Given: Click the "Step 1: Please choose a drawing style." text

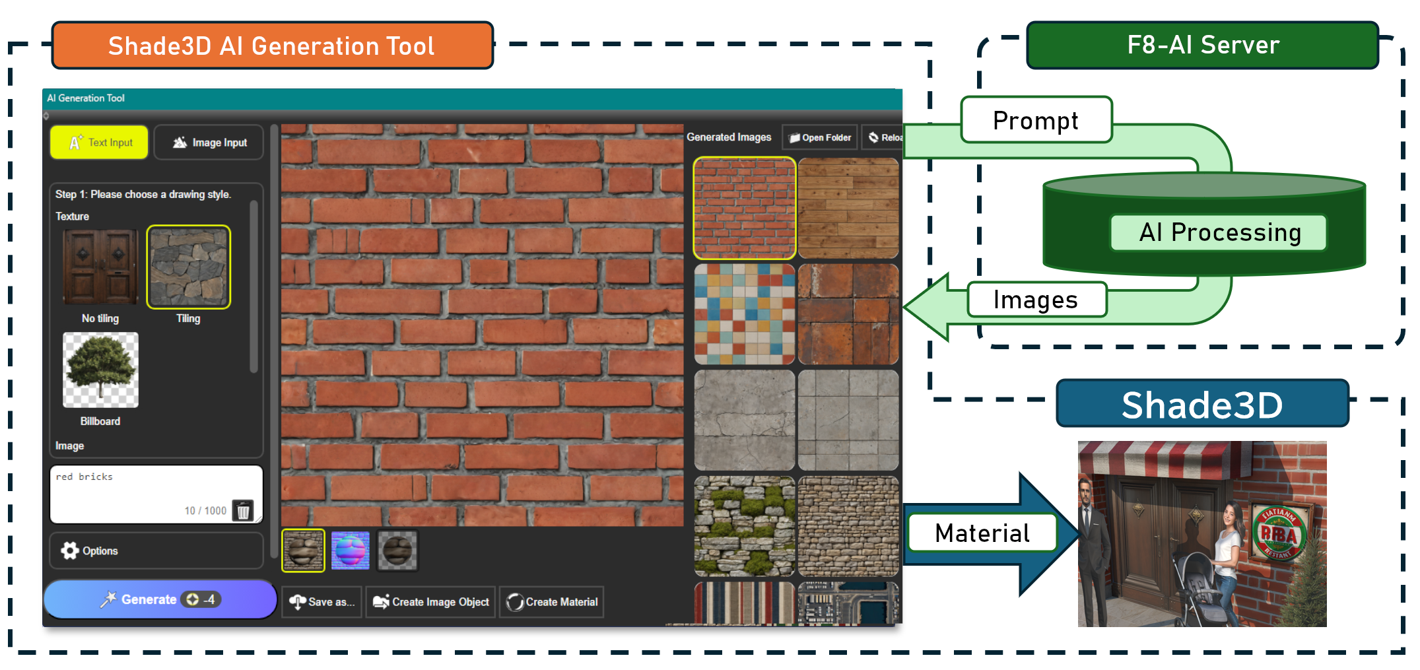Looking at the screenshot, I should [x=143, y=194].
